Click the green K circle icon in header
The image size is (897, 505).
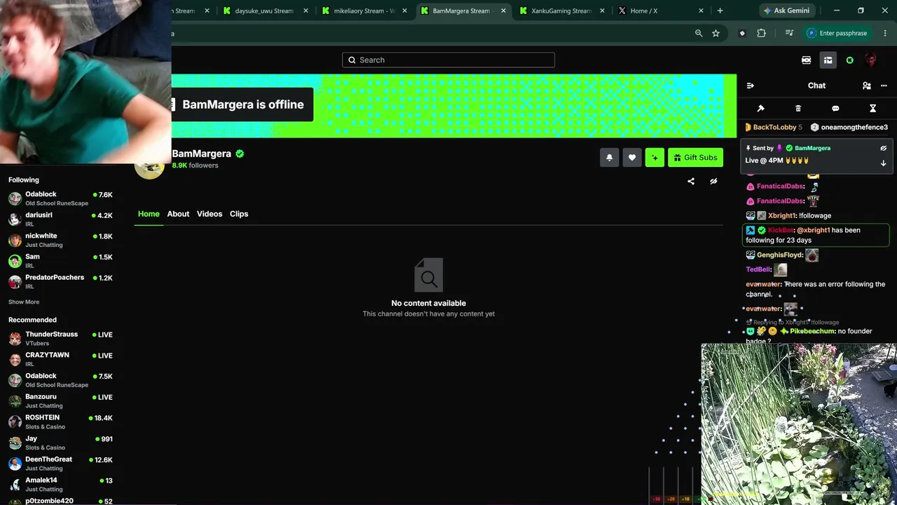point(850,60)
